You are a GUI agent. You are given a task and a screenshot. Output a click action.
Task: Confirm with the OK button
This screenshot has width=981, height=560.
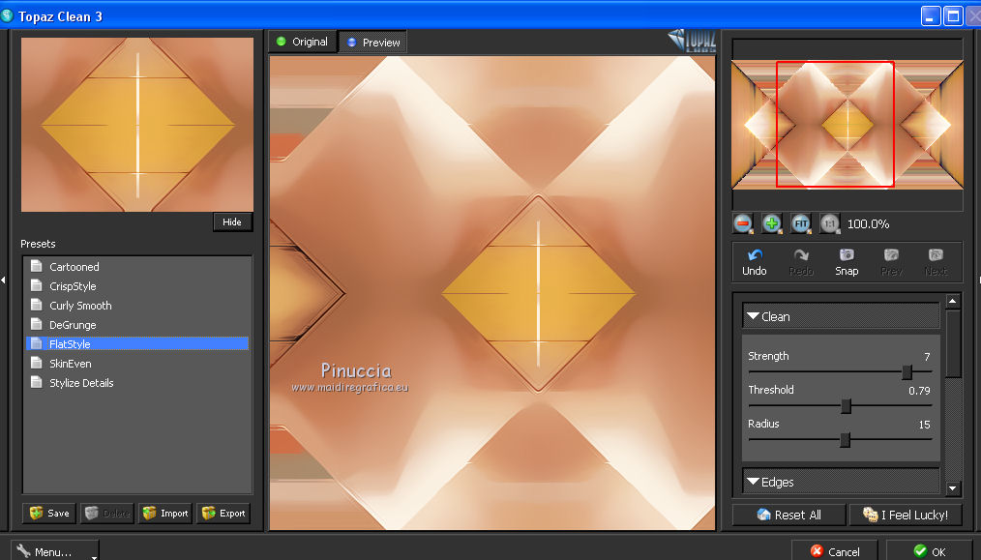(x=930, y=551)
